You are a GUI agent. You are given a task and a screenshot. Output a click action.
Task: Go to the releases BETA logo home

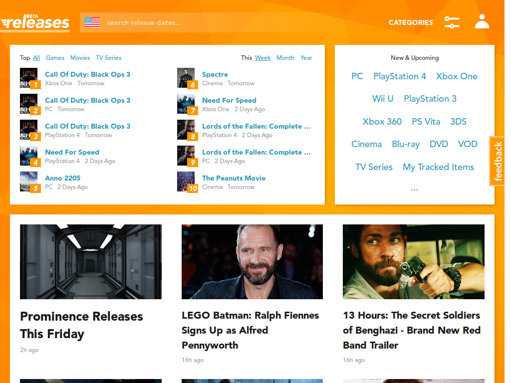click(x=35, y=22)
